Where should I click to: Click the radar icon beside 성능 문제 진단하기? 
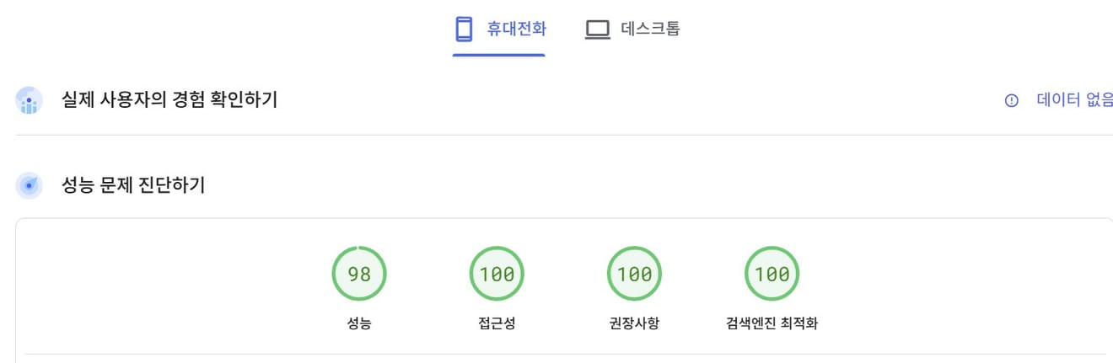tap(30, 185)
